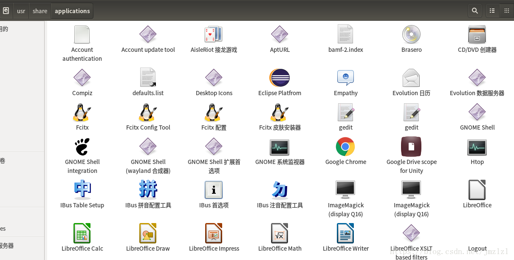Select the GNOME Shell 扩展首选项 icon
The height and width of the screenshot is (260, 514).
[x=214, y=147]
